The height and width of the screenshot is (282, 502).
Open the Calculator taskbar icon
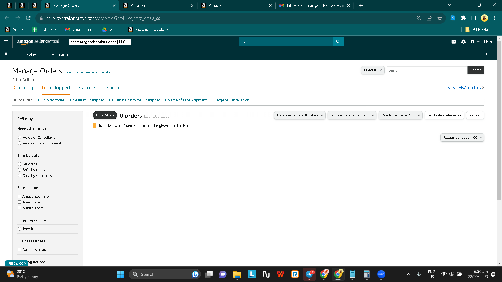[x=367, y=274]
